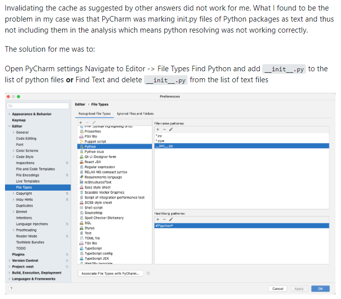Click the TypeScript file type icon
The width and height of the screenshot is (341, 299).
pyautogui.click(x=82, y=248)
